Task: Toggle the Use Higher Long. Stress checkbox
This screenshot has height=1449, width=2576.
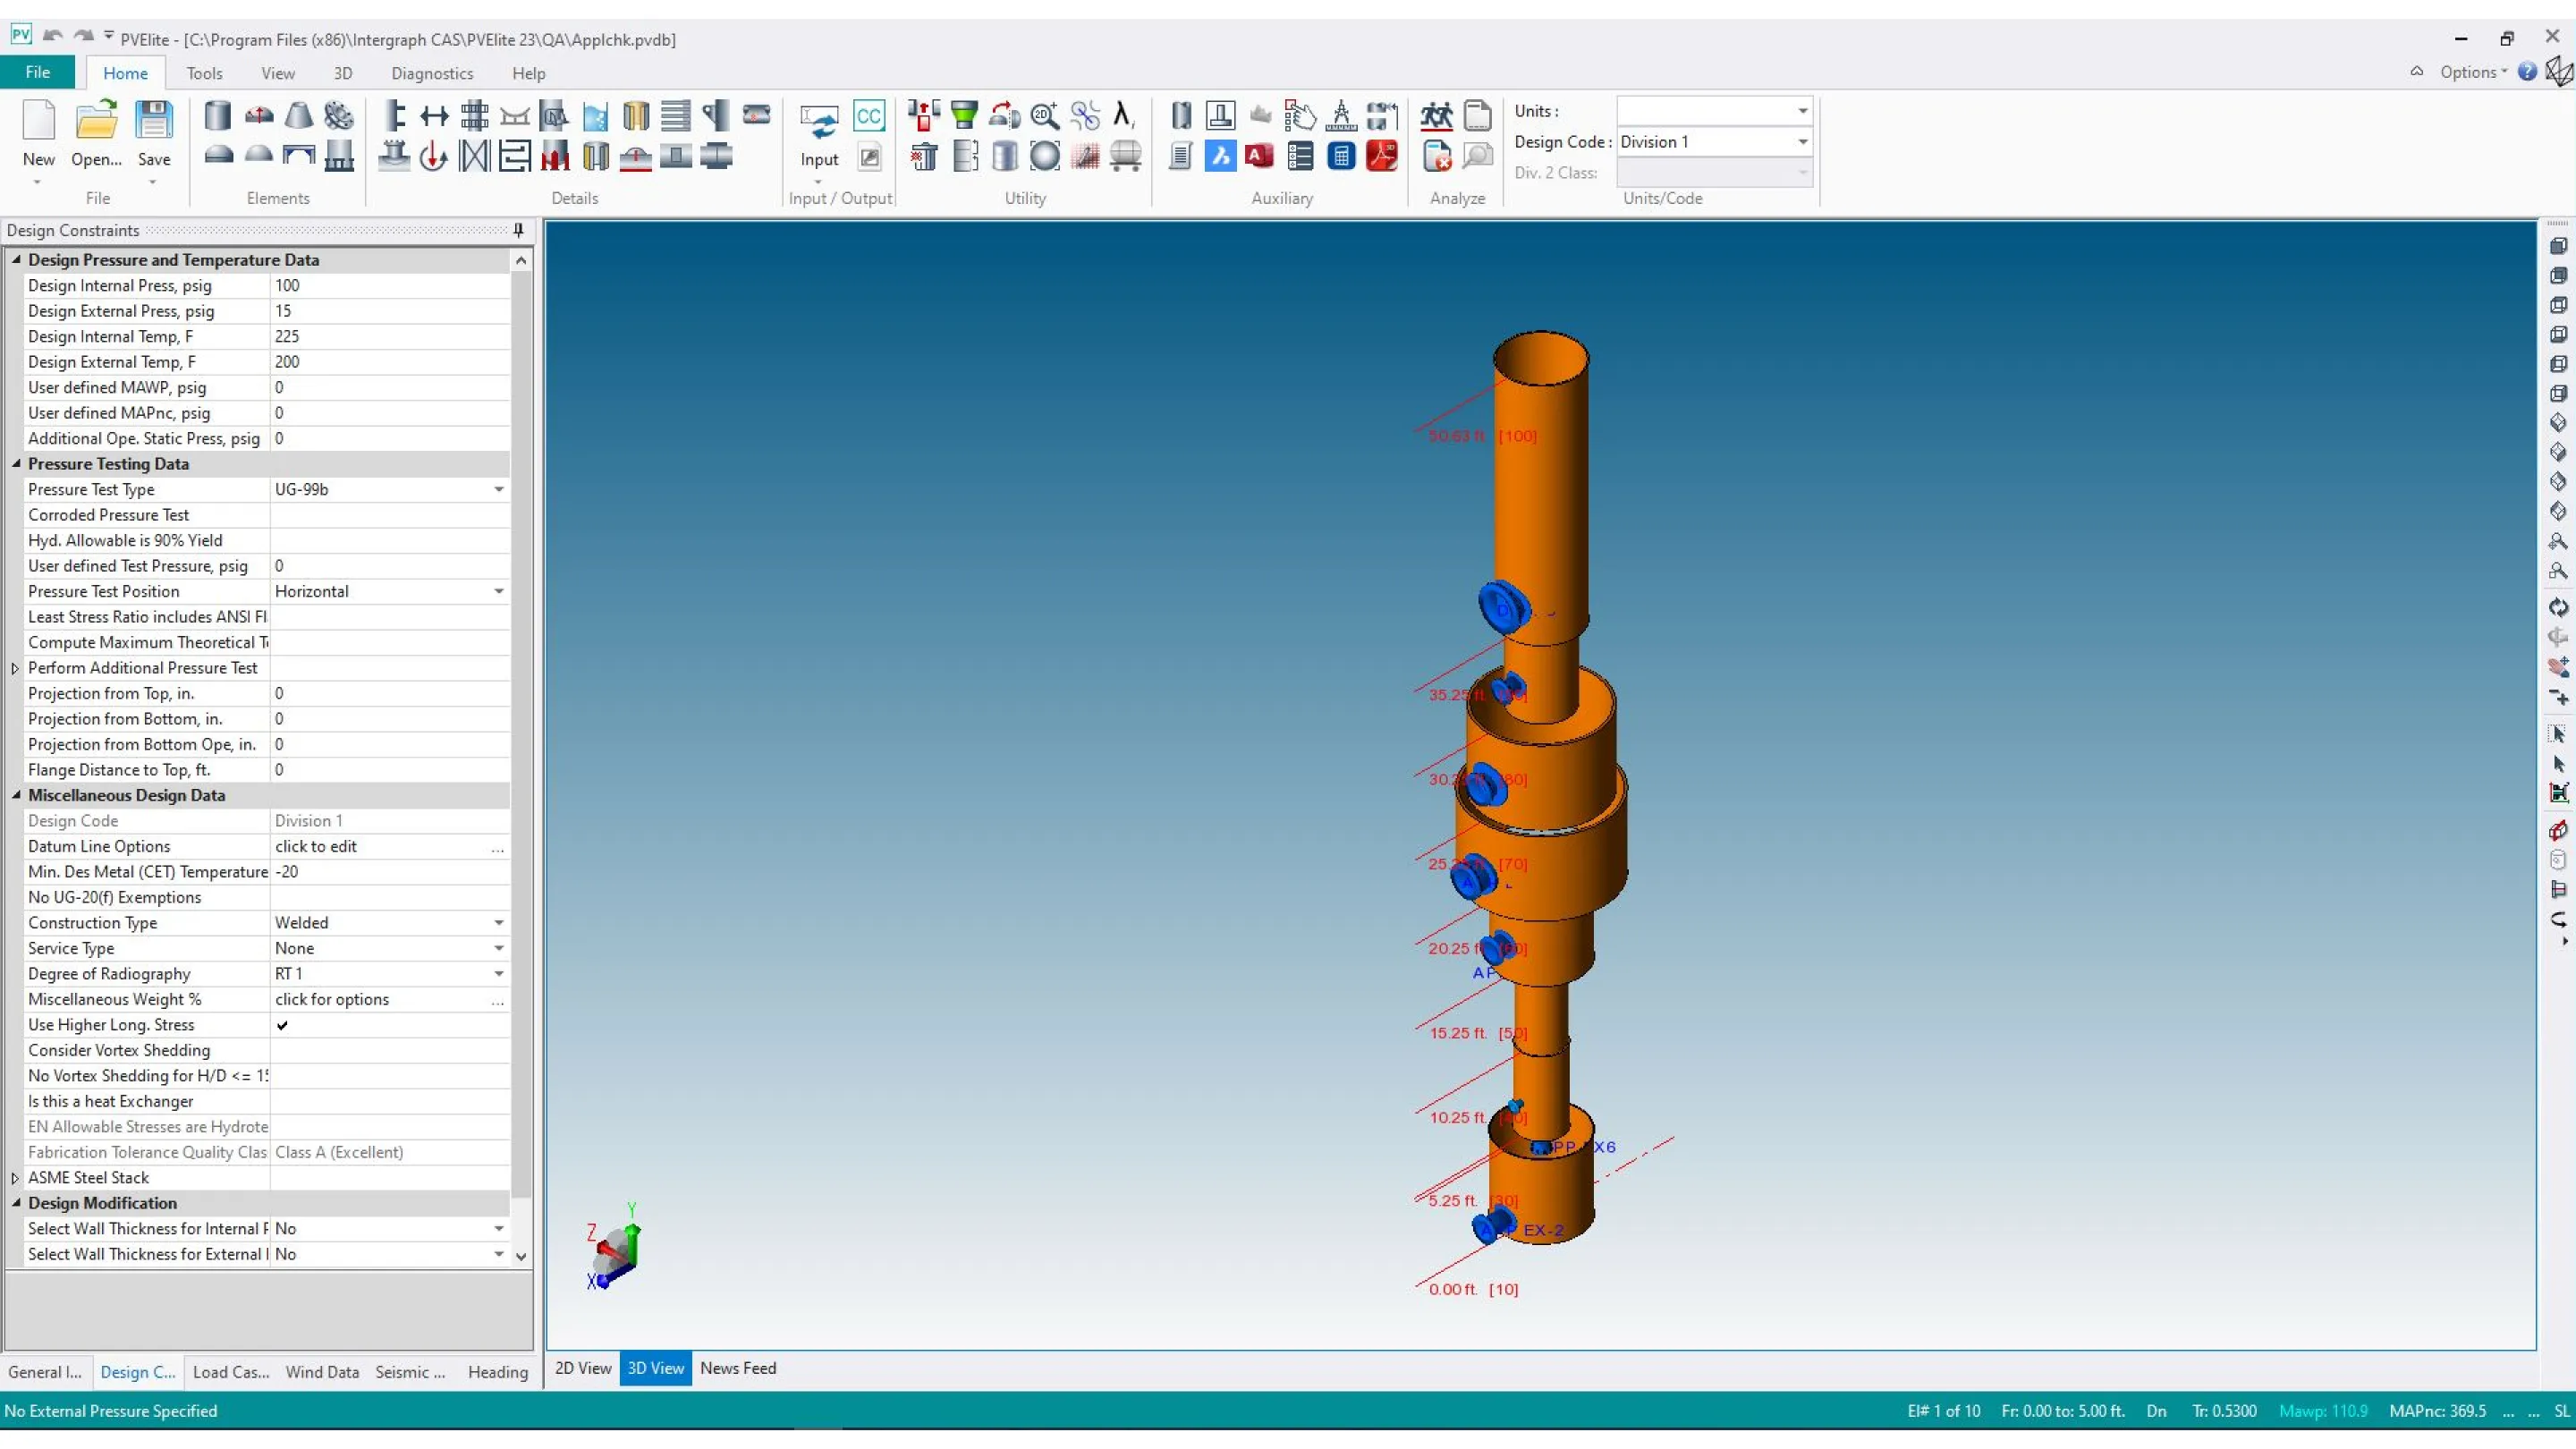Action: (283, 1025)
